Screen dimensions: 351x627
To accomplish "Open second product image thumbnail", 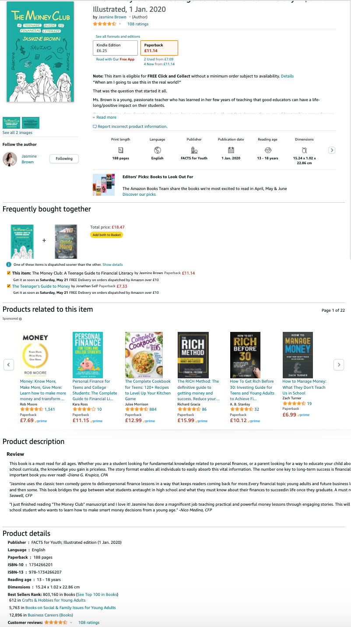I will pos(31,123).
